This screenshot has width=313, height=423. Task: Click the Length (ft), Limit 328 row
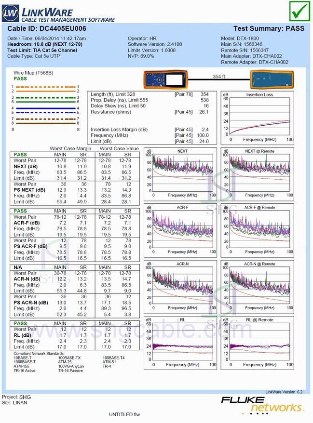click(x=150, y=94)
